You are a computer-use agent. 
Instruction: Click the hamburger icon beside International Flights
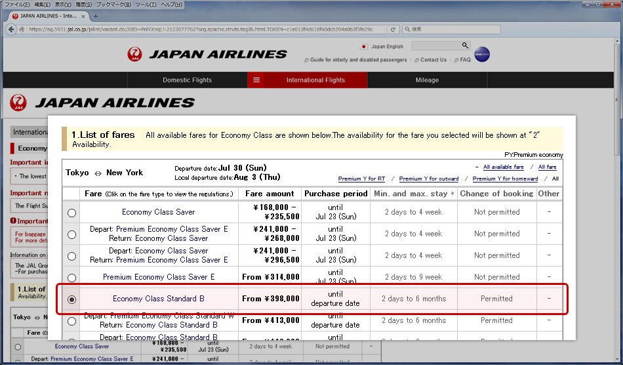pos(256,80)
